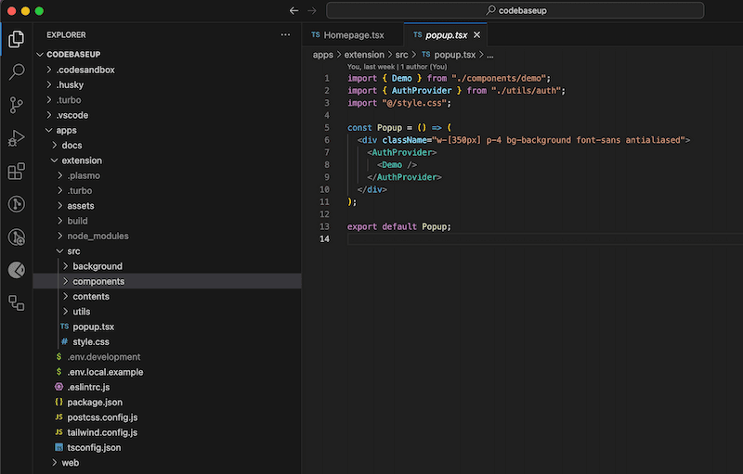Click the codebaseup command search field
This screenshot has width=743, height=474.
515,10
